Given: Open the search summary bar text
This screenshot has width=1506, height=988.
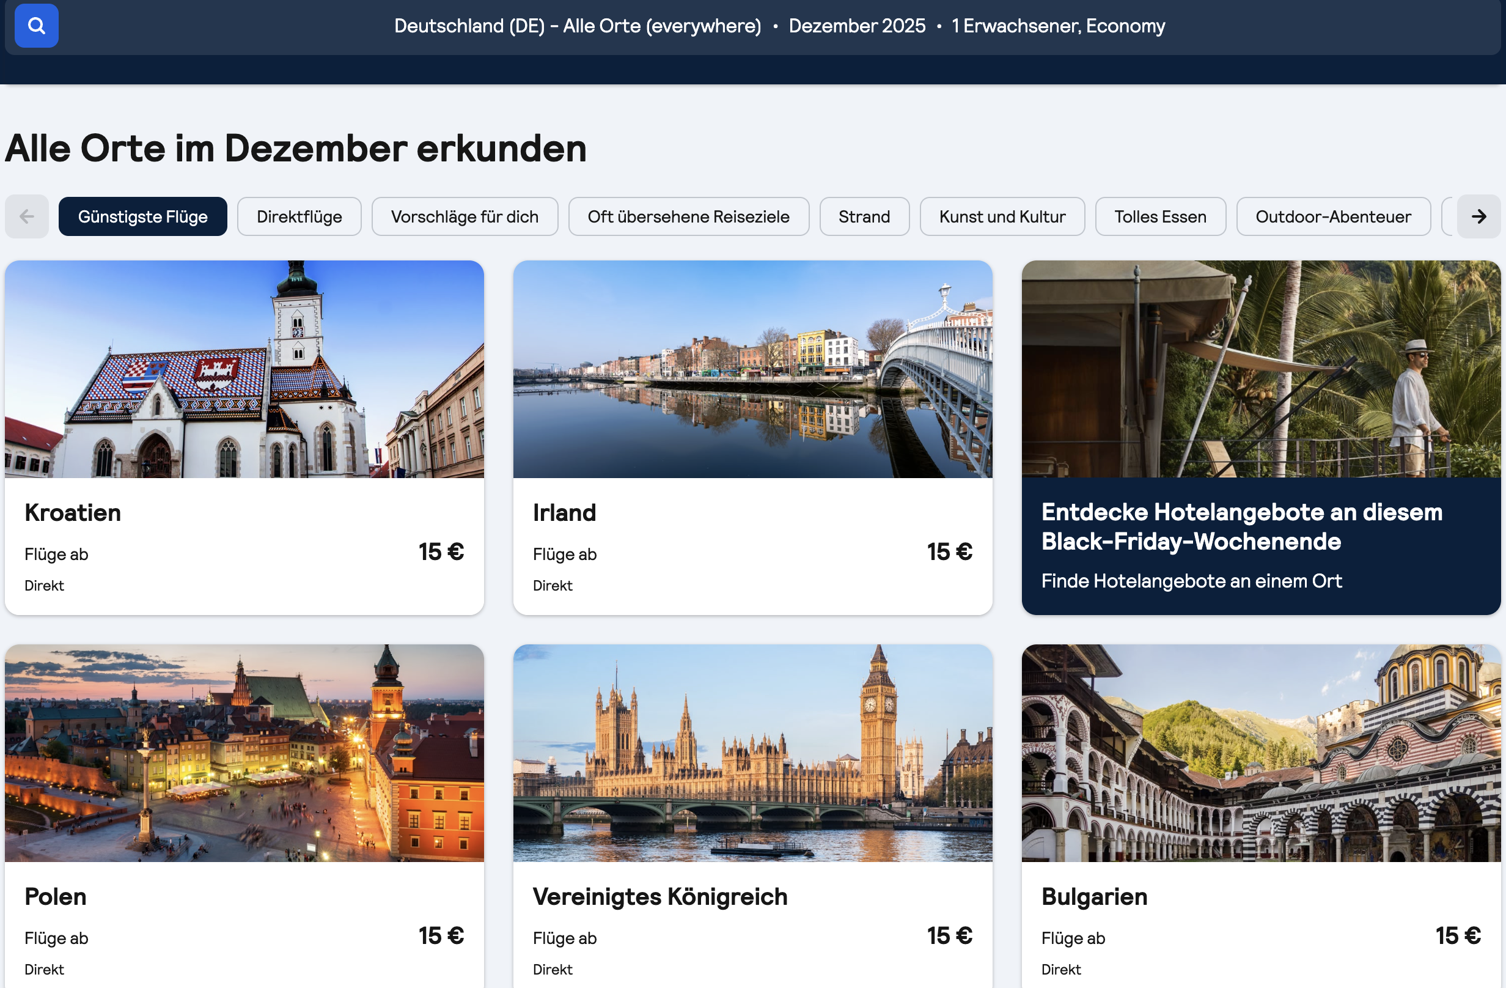Looking at the screenshot, I should (x=779, y=26).
